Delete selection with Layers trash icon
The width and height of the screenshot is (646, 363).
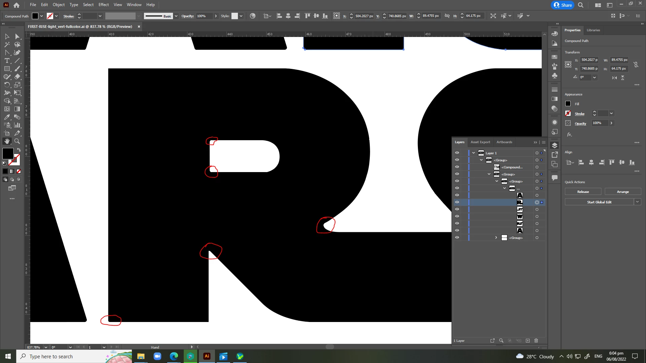(x=536, y=340)
